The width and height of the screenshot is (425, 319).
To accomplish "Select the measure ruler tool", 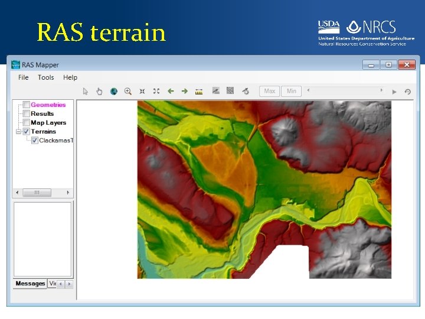I will click(199, 92).
